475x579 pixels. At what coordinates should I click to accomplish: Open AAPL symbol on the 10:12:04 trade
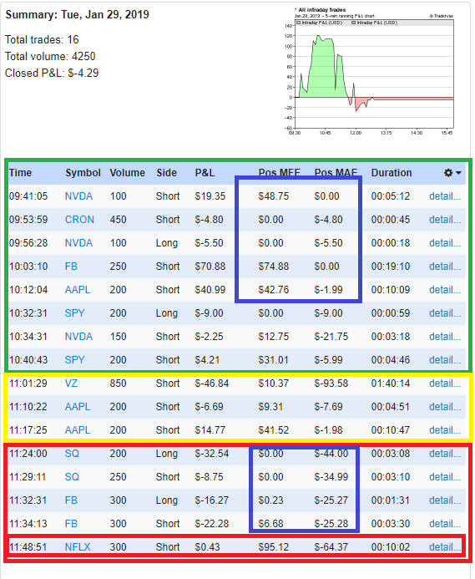coord(78,289)
